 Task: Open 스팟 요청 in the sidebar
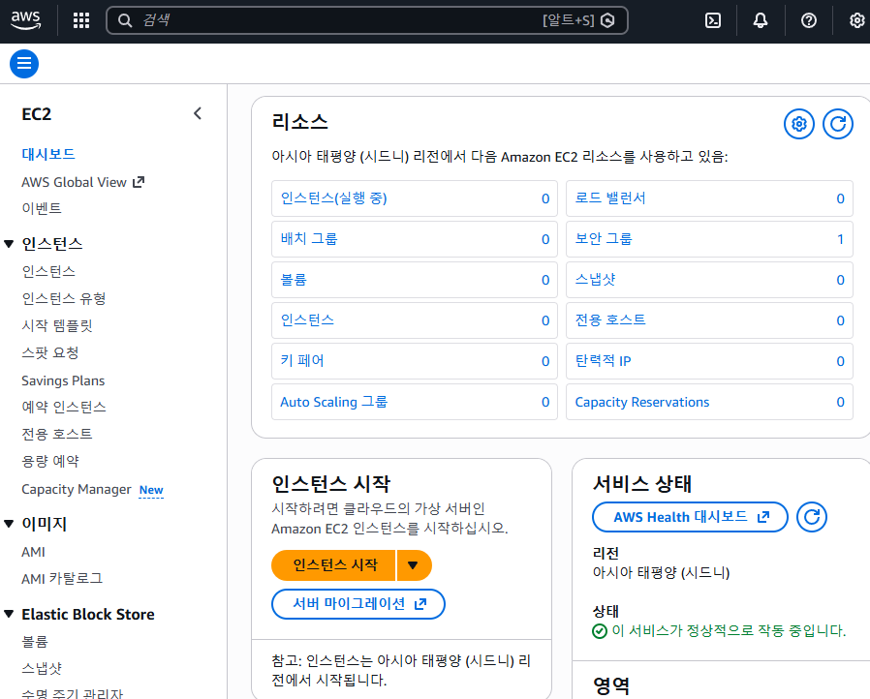[50, 352]
